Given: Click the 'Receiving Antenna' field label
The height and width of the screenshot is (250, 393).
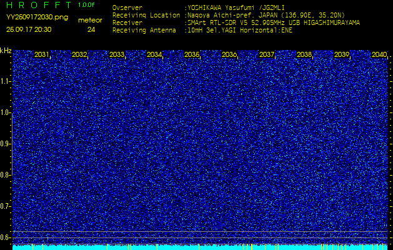Looking at the screenshot, I should click(144, 31).
